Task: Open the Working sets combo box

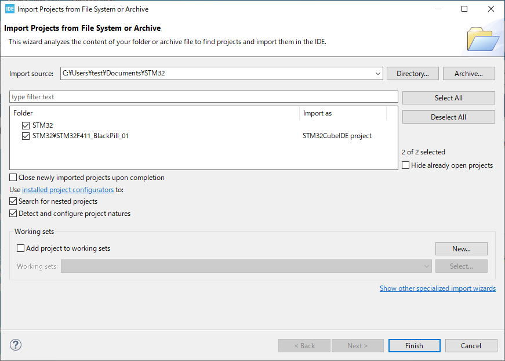Action: 246,266
